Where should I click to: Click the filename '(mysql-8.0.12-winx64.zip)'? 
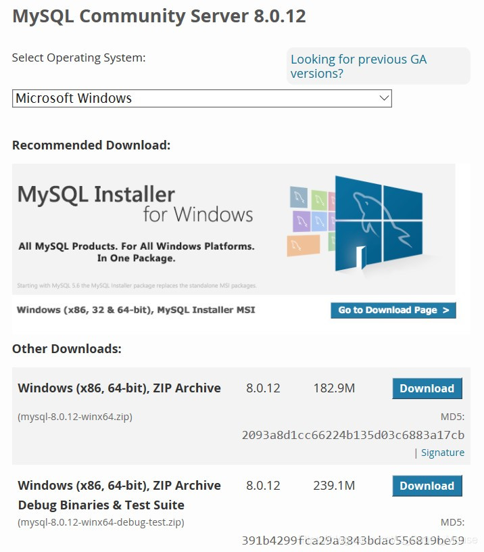[x=75, y=417]
